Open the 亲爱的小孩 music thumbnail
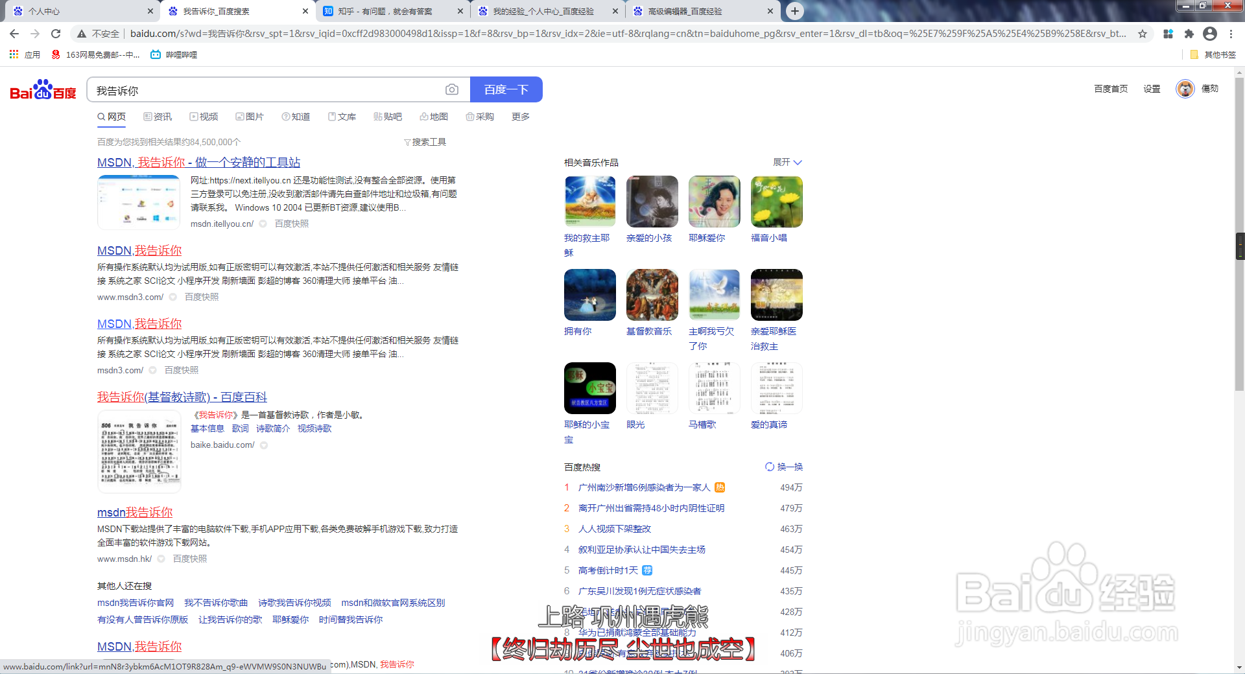1245x674 pixels. (x=652, y=202)
